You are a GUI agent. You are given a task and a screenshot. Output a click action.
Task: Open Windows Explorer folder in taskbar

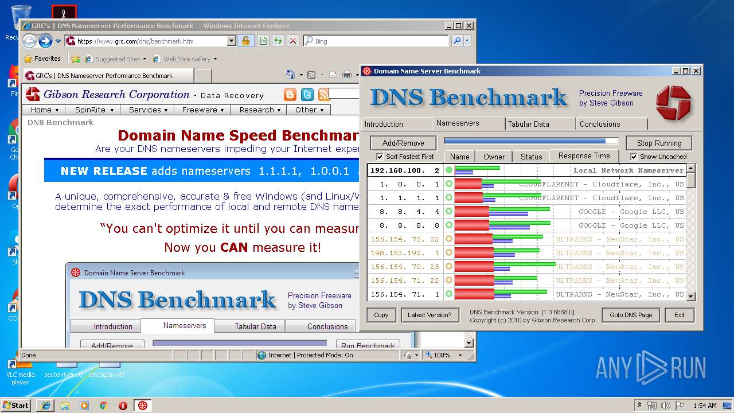click(x=65, y=406)
